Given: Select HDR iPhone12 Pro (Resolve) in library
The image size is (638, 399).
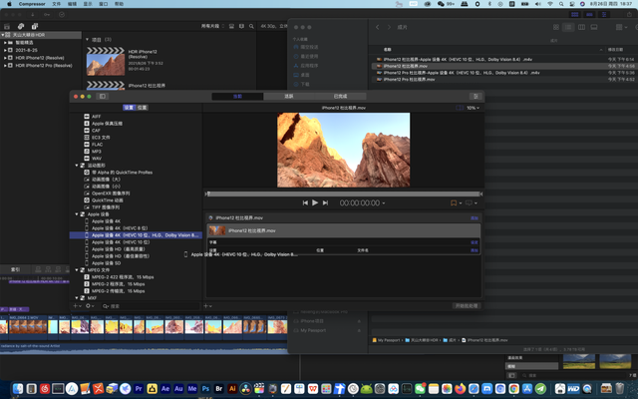Looking at the screenshot, I should pyautogui.click(x=44, y=65).
